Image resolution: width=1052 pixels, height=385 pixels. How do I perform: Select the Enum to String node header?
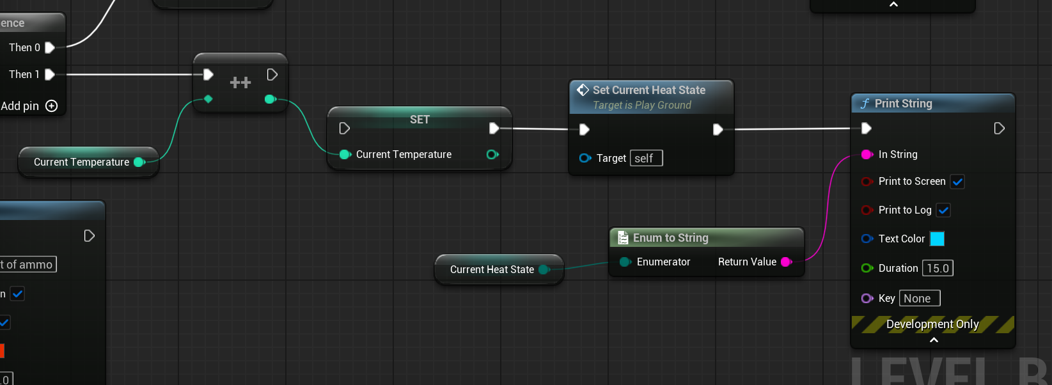pos(707,238)
